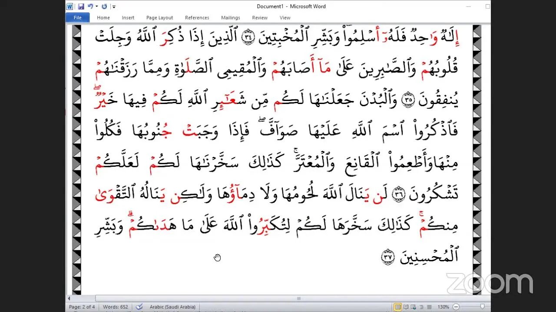Image resolution: width=556 pixels, height=312 pixels.
Task: Open the undo history dropdown arrow
Action: [x=96, y=6]
